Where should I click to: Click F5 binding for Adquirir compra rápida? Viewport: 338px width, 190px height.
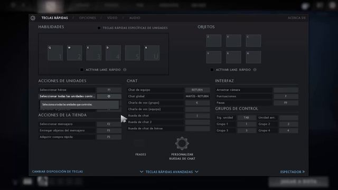pyautogui.click(x=109, y=137)
